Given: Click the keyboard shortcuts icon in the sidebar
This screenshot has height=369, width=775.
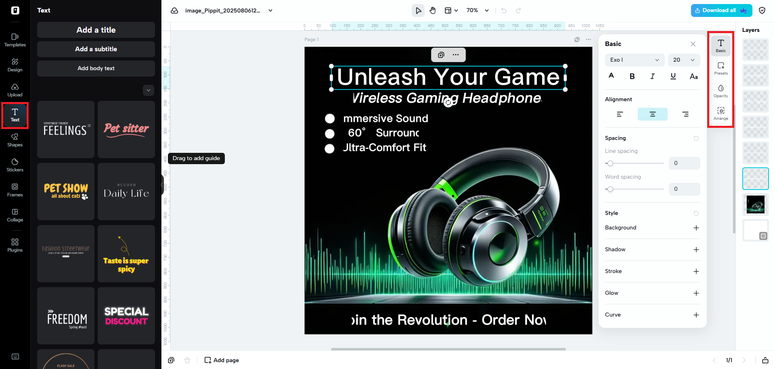Looking at the screenshot, I should (x=15, y=356).
